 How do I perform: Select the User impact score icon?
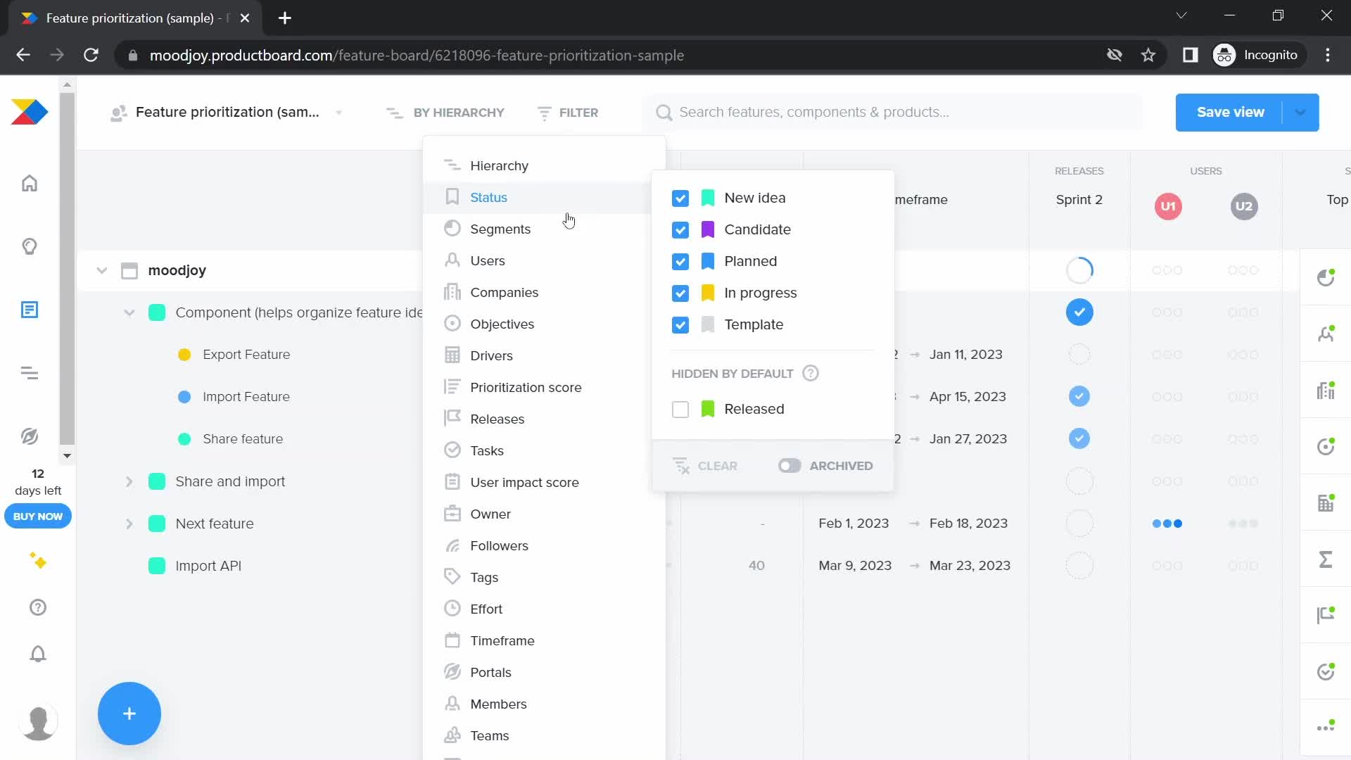[453, 481]
